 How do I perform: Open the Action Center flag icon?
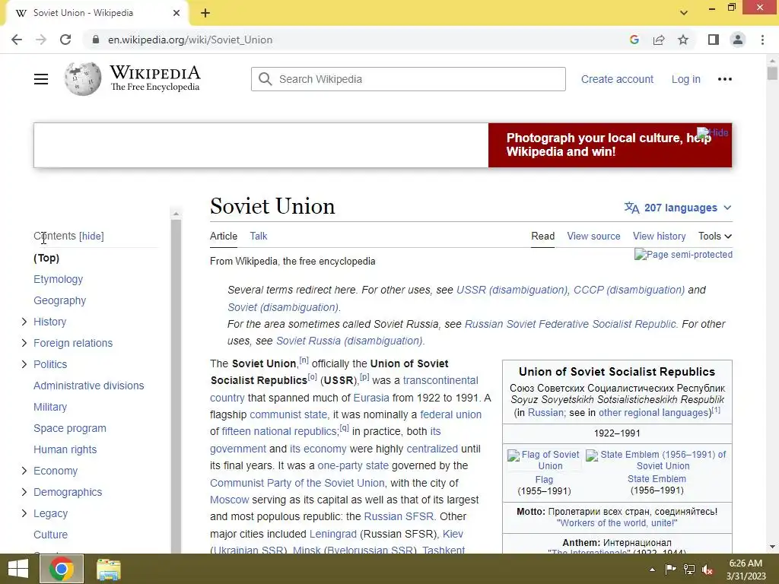[670, 570]
